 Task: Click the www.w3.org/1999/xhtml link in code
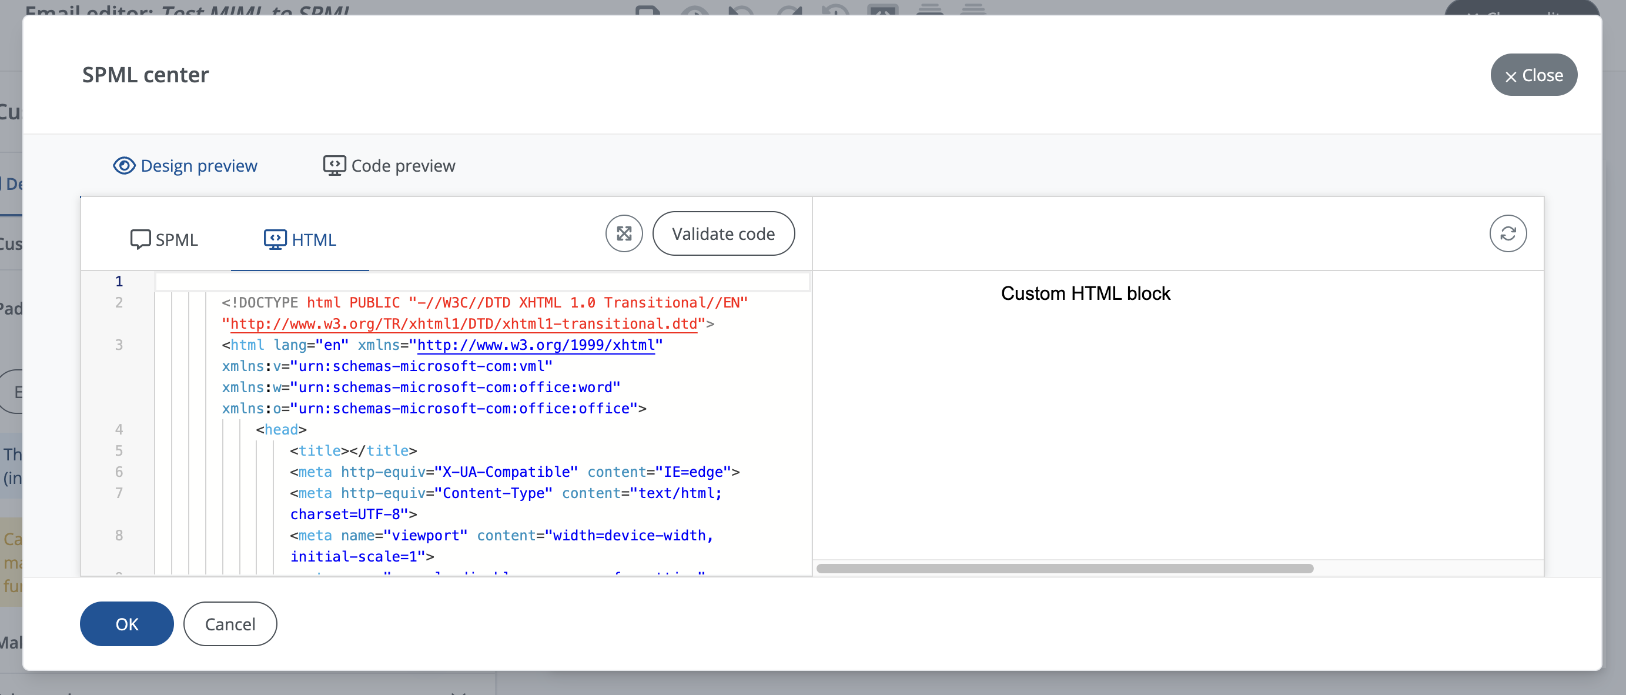click(536, 345)
